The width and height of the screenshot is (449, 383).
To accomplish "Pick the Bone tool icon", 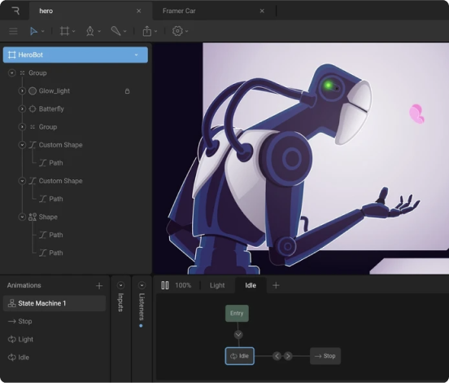I will click(116, 31).
